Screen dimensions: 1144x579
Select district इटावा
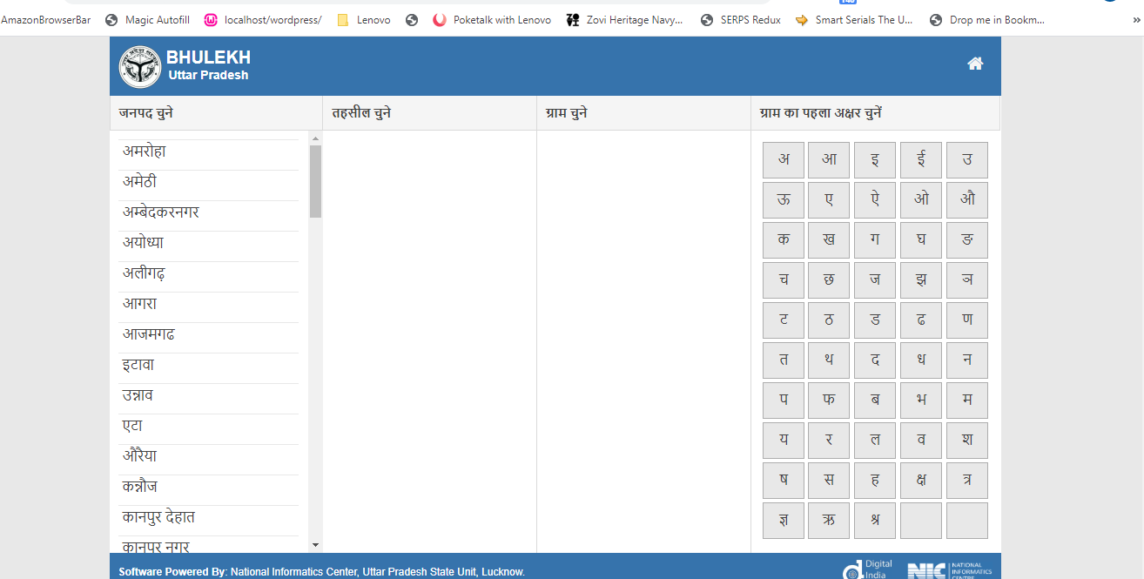click(x=209, y=365)
